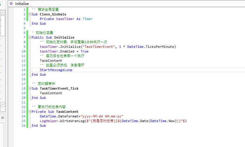
Task: Click the left panel scroll up arrow
Action: click(3, 12)
